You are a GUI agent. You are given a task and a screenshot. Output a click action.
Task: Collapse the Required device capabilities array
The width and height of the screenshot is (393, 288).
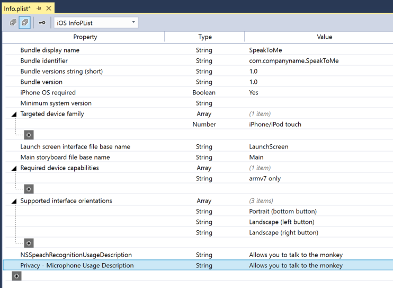[14, 168]
